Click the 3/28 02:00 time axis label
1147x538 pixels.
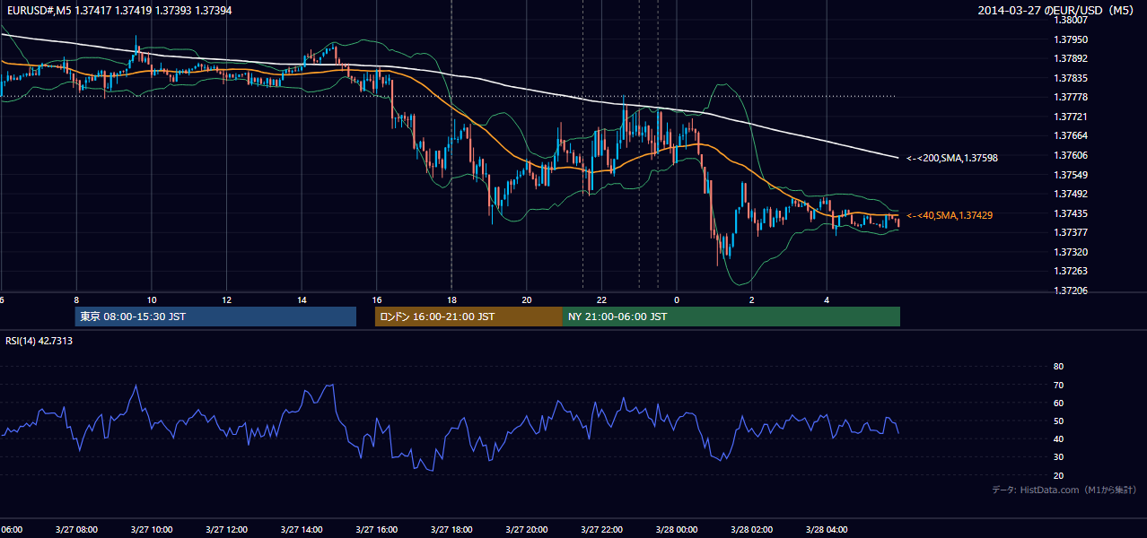[x=751, y=529]
